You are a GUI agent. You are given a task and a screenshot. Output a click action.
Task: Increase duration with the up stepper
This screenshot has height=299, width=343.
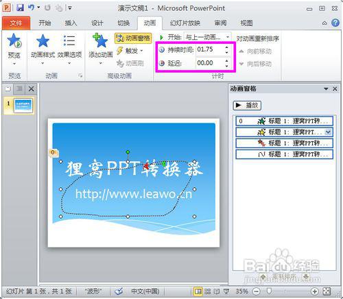click(226, 47)
